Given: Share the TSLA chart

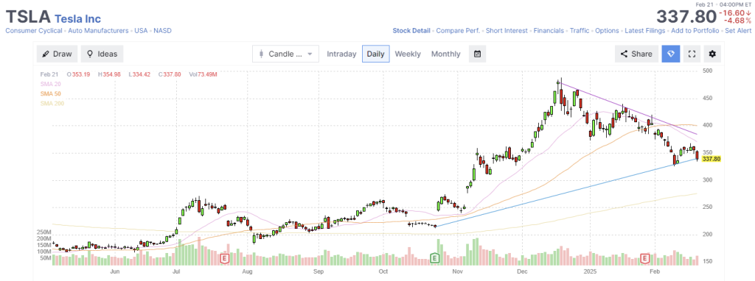Looking at the screenshot, I should [636, 54].
